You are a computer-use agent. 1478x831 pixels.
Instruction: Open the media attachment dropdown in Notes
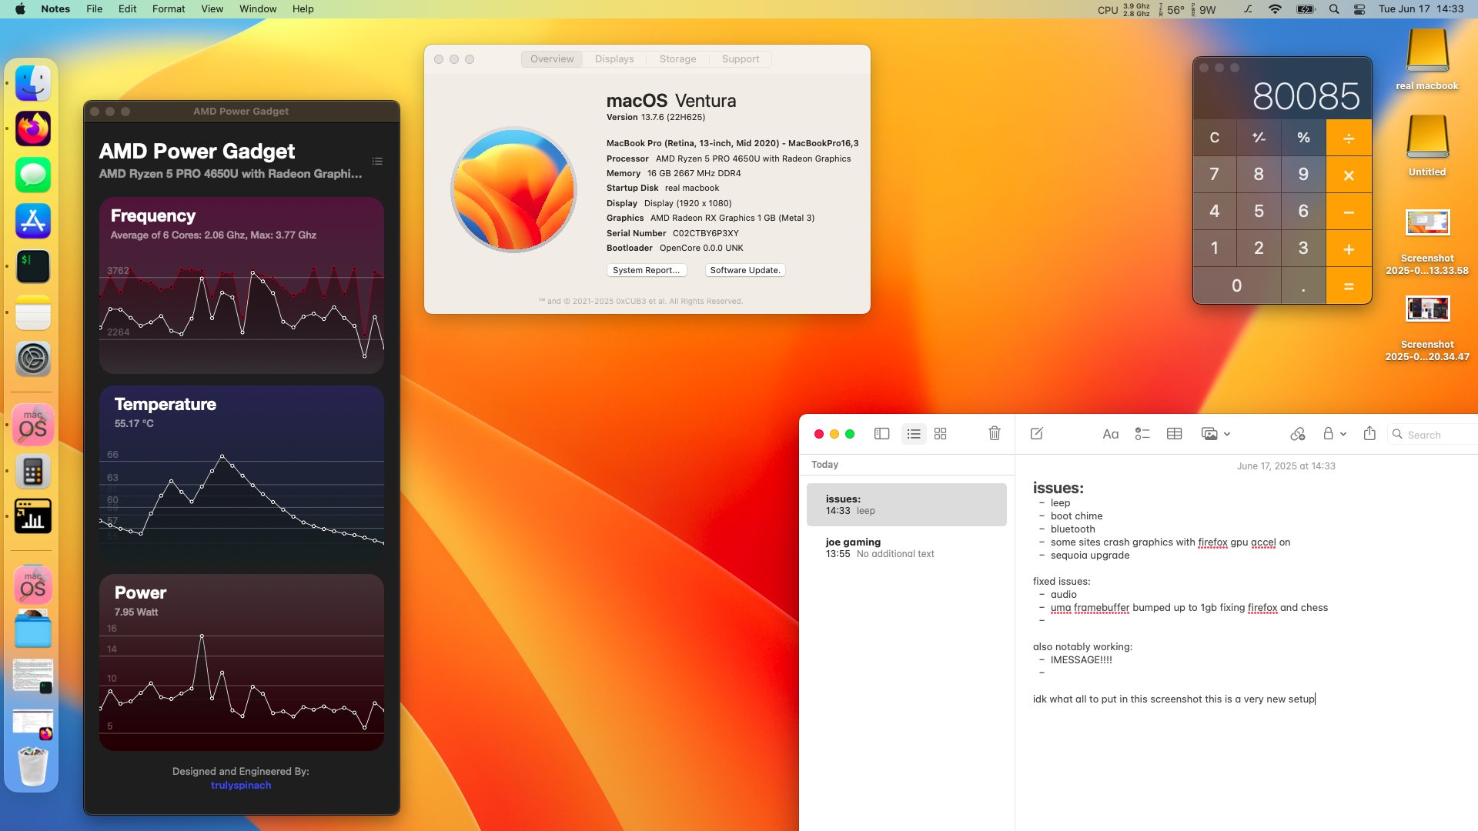point(1216,434)
